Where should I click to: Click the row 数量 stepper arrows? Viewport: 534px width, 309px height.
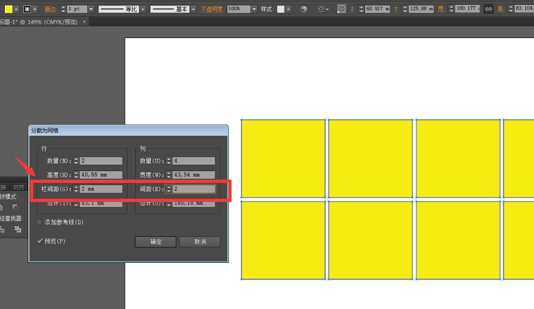pyautogui.click(x=76, y=161)
